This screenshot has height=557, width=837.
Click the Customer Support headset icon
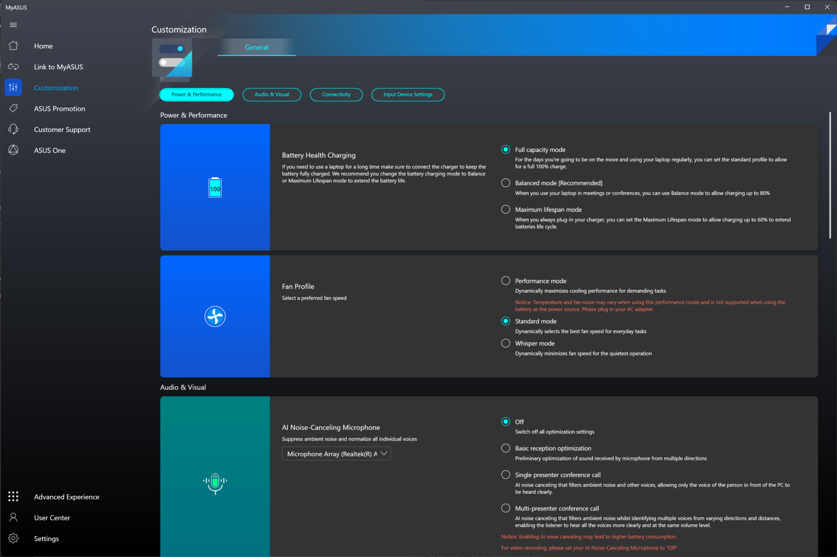pos(13,129)
